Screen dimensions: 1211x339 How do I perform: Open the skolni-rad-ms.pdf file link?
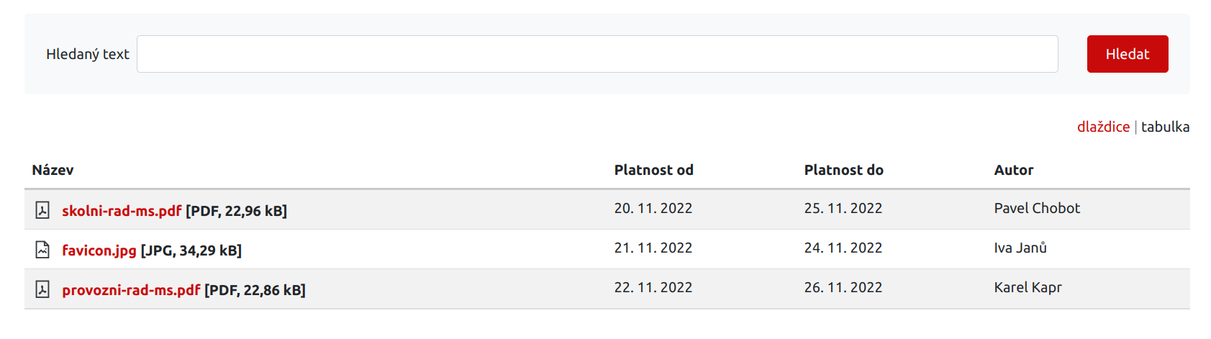(x=122, y=211)
